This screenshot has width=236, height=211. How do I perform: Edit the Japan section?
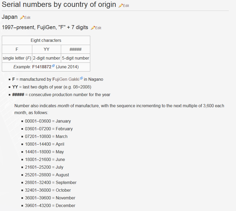(28, 18)
